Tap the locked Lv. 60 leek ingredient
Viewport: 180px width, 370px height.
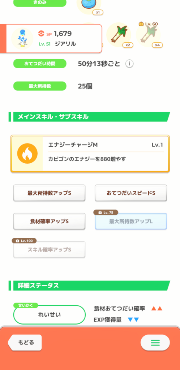click(148, 35)
